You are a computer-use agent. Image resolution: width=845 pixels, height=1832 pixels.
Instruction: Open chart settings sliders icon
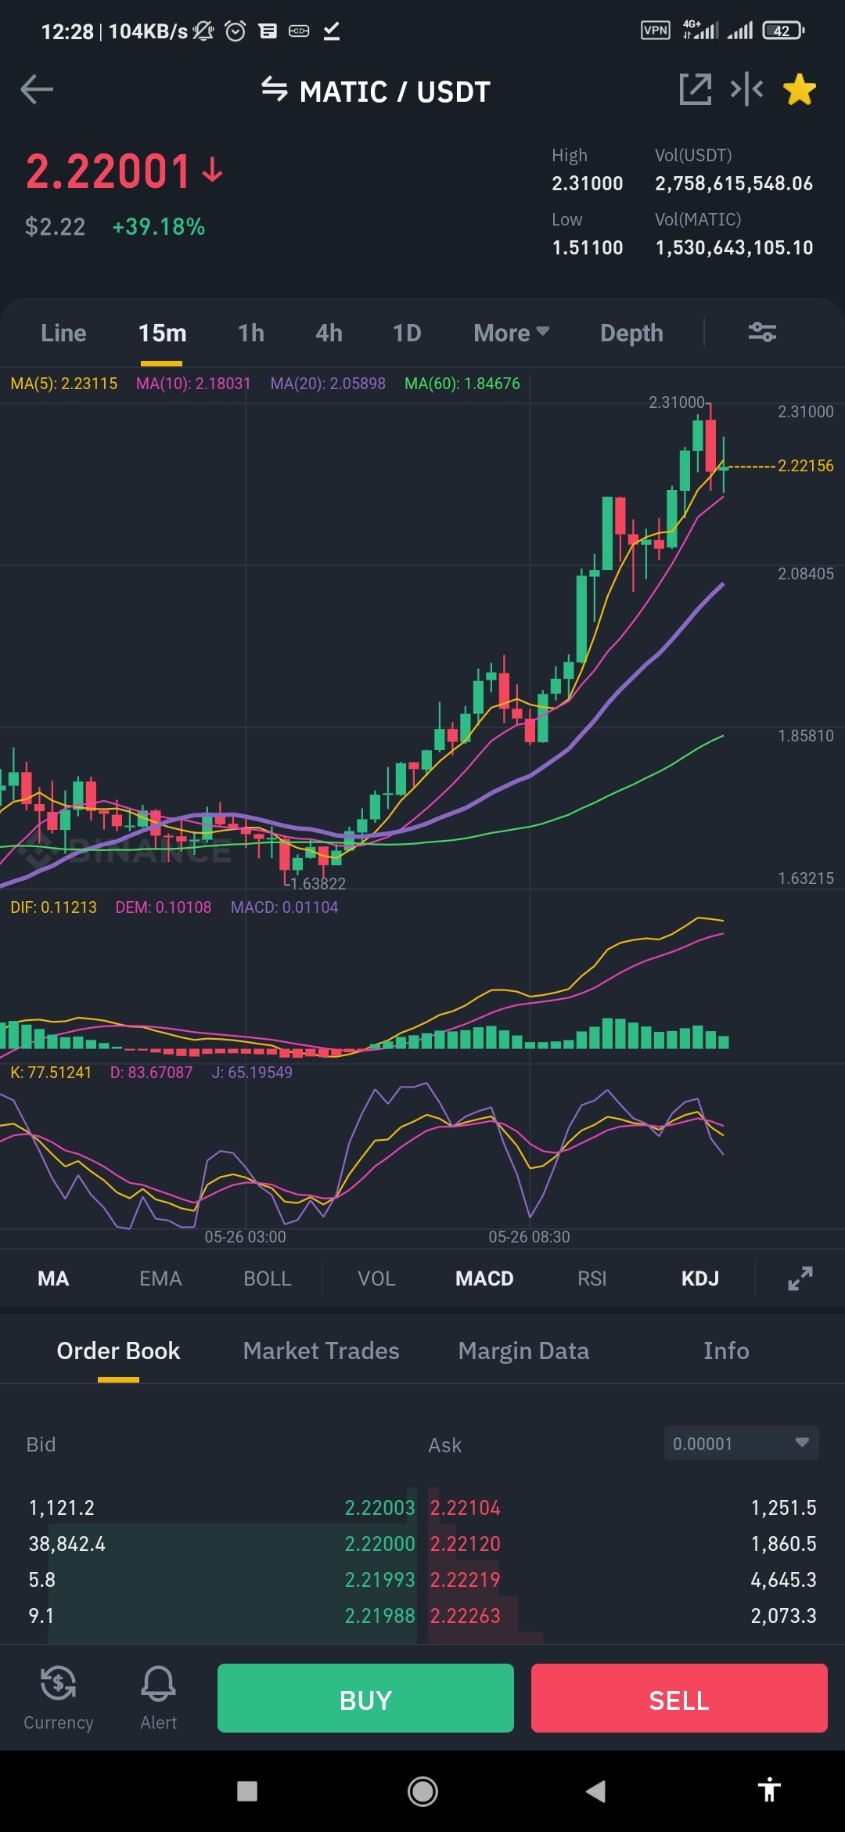click(x=762, y=333)
